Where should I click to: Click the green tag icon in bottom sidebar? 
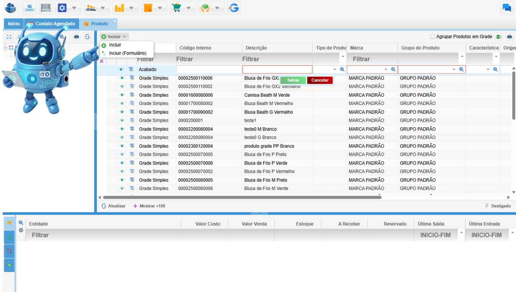tap(9, 265)
